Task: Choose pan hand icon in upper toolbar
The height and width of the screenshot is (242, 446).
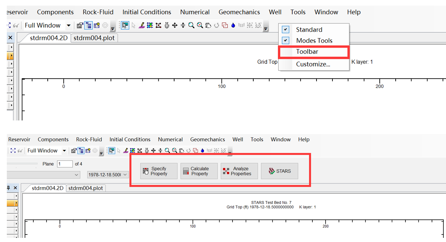Action: point(208,25)
